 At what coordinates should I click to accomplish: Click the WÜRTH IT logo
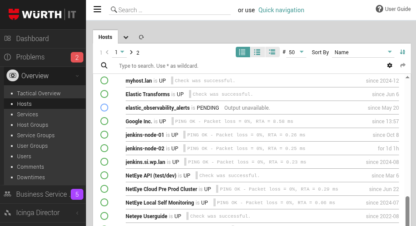(x=43, y=14)
